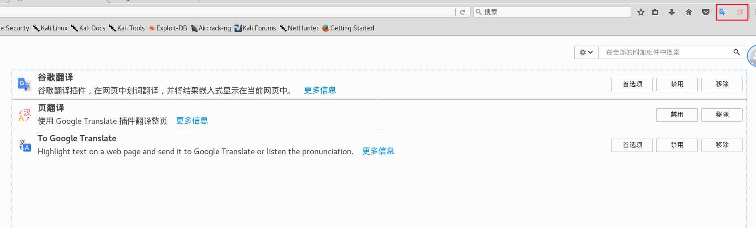Open preferences for To Google Translate
The height and width of the screenshot is (228, 756).
(x=632, y=145)
